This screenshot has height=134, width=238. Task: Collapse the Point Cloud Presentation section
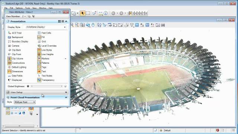(66, 98)
